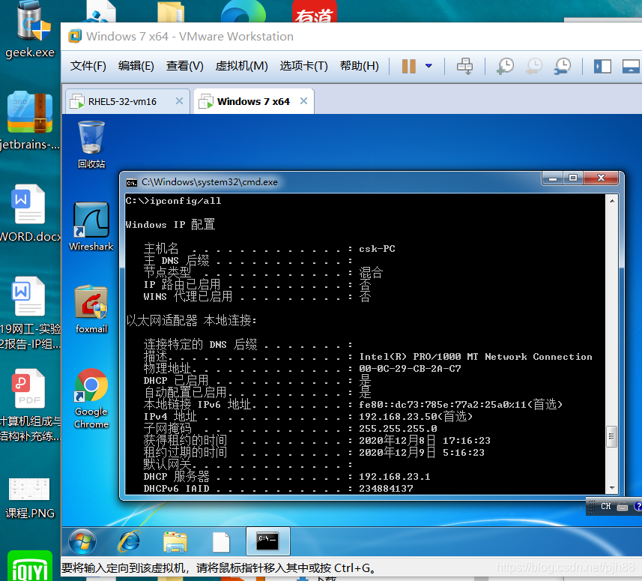Select the Windows 7 x64 tab
The image size is (642, 581).
tap(253, 102)
